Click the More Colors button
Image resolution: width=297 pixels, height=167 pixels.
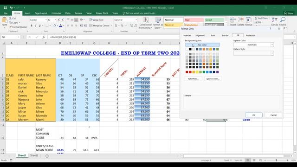click(213, 79)
